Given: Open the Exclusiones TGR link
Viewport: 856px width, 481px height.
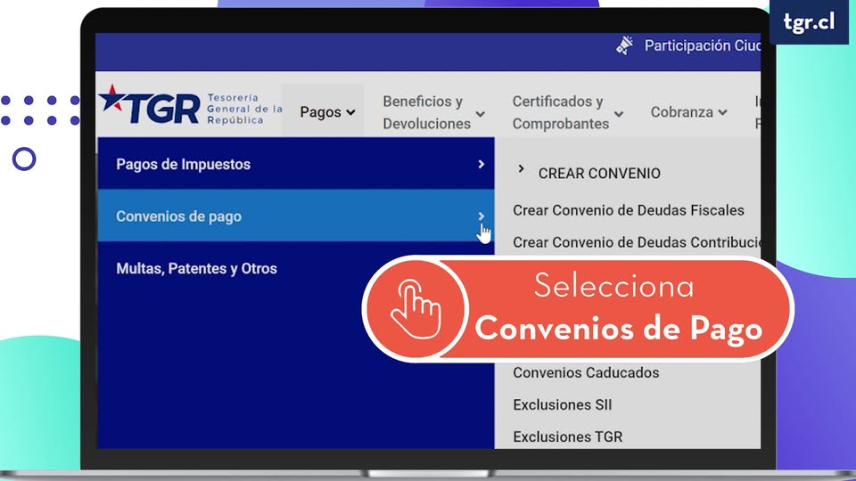Looking at the screenshot, I should pos(568,436).
